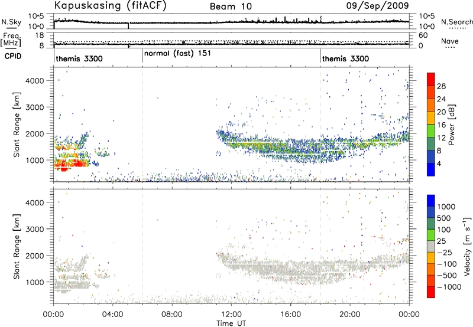The width and height of the screenshot is (473, 327).
Task: Click the '16:00' time tick label
Action: pyautogui.click(x=290, y=315)
